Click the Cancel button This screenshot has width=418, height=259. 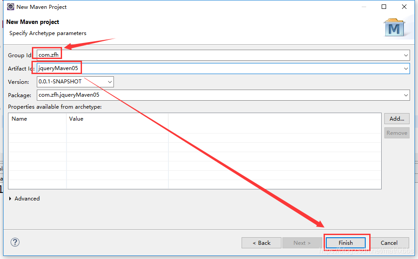pos(389,243)
